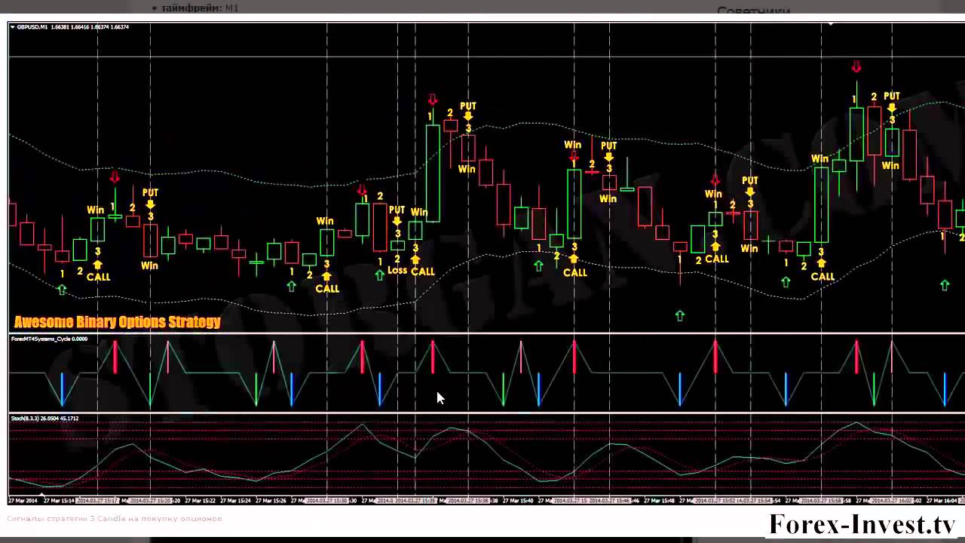Click the '2014.03.27 15:20' time marker

tap(151, 501)
